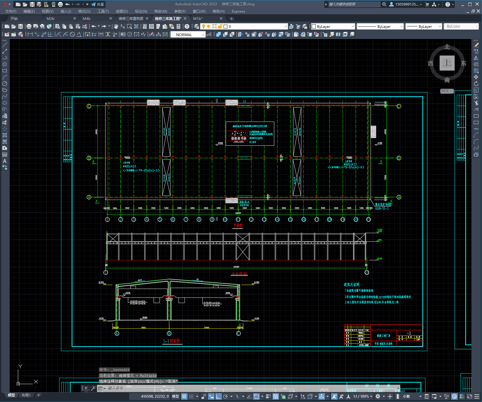Toggle drawing grid display in status bar
Viewport: 482px width, 402px height.
184,396
